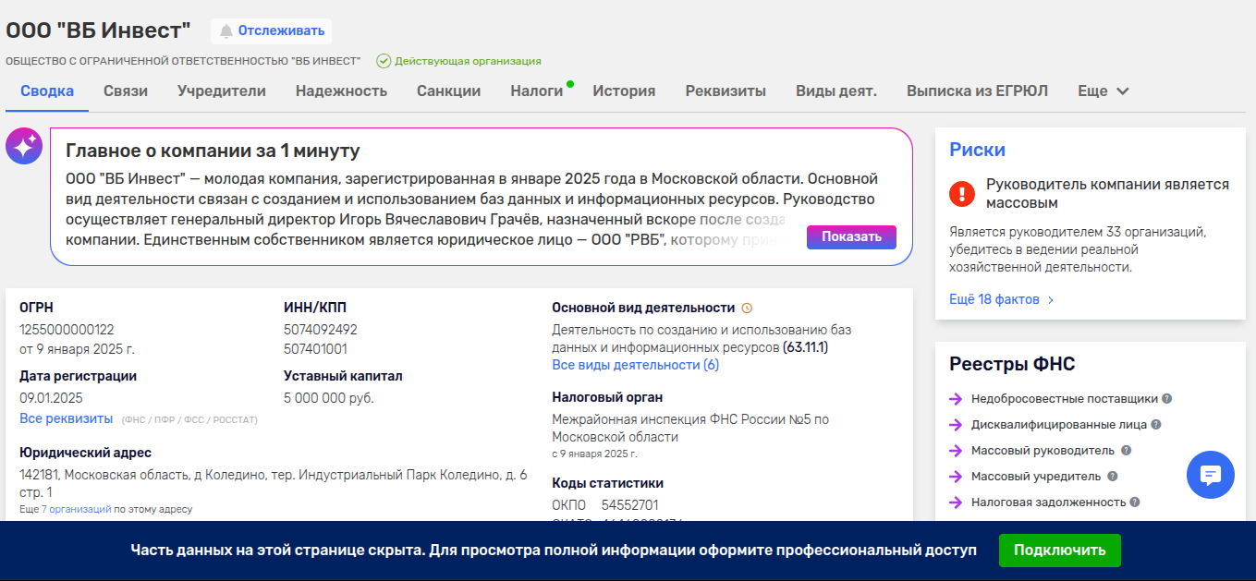This screenshot has height=581, width=1256.
Task: Expand the Еще tab dropdown
Action: tap(1104, 91)
